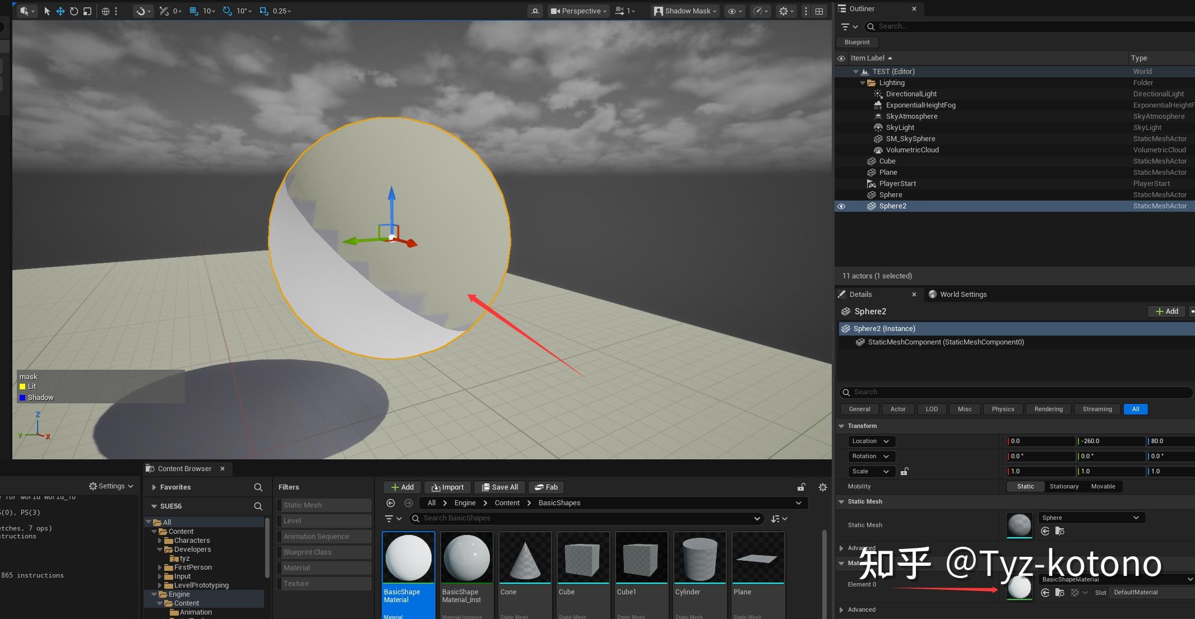Open the Outliner filter icon
Screen dimensions: 1195x619
coord(847,26)
